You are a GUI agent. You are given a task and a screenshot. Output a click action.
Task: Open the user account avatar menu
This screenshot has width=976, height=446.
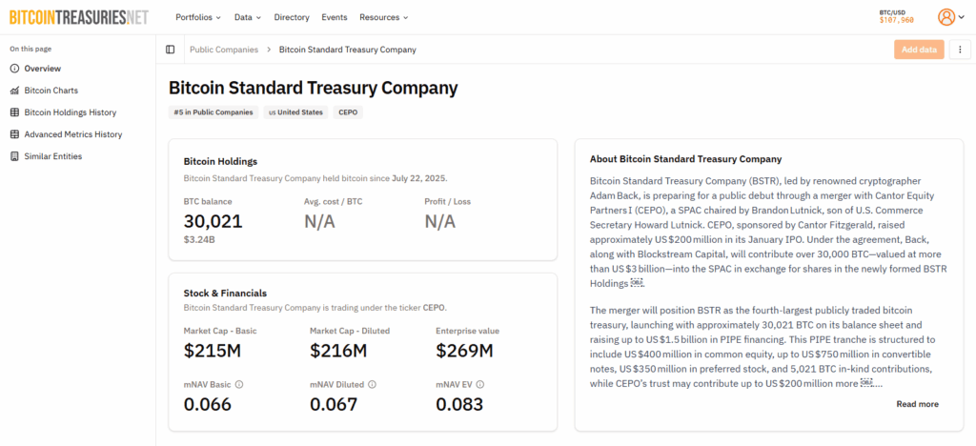tap(945, 17)
